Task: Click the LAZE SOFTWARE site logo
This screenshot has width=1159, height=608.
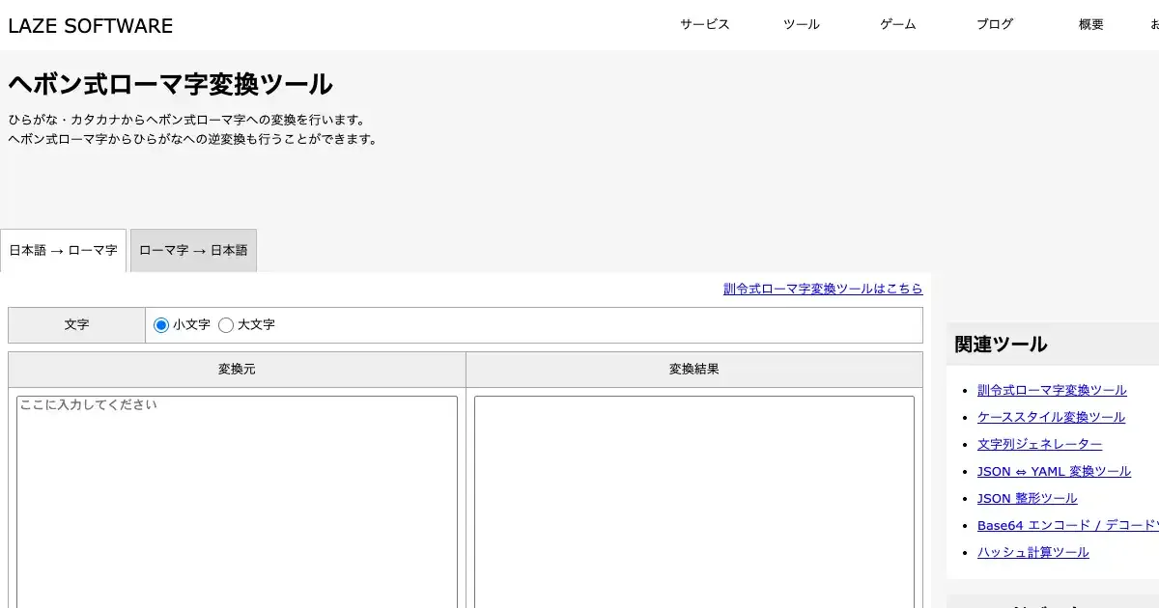Action: click(x=91, y=26)
